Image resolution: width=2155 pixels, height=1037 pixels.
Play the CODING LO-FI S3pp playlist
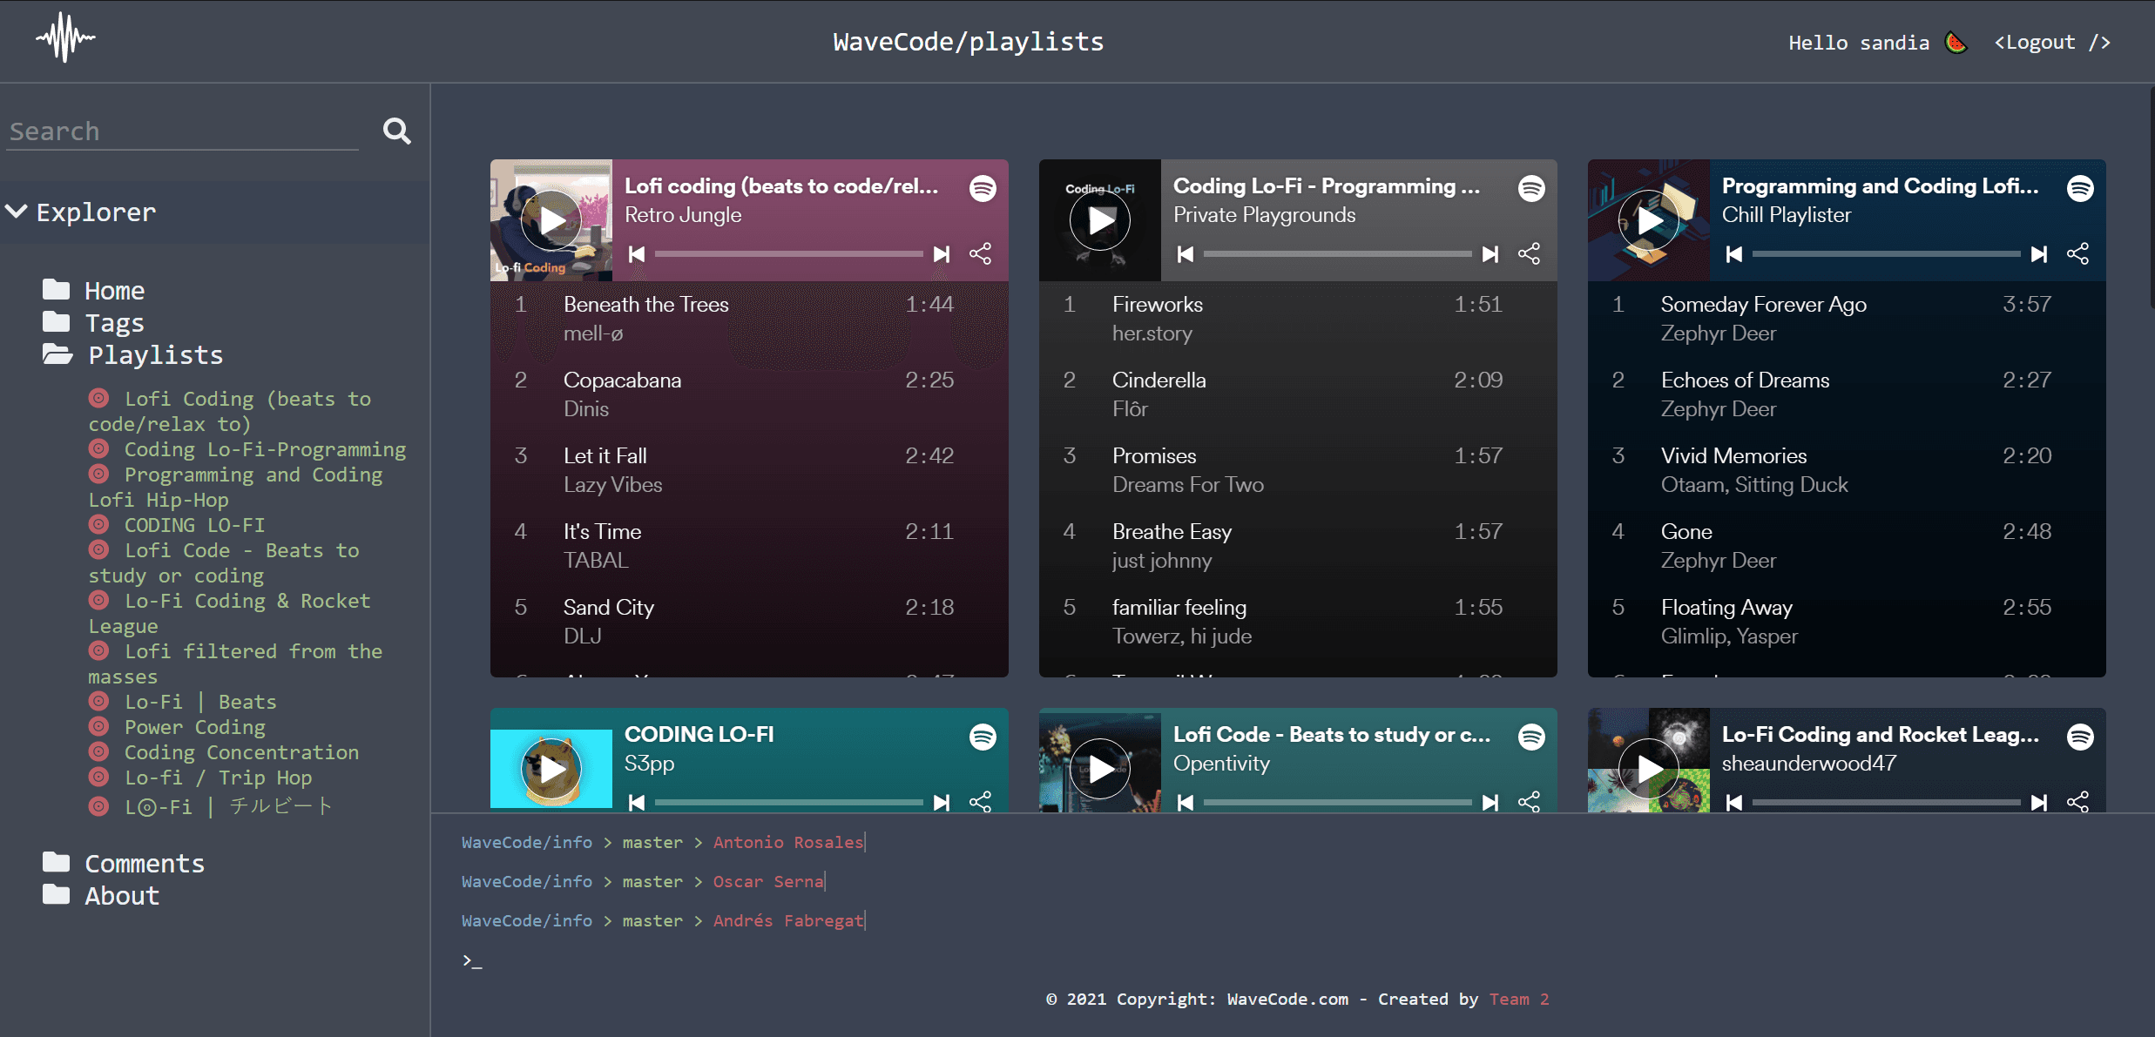(x=551, y=769)
